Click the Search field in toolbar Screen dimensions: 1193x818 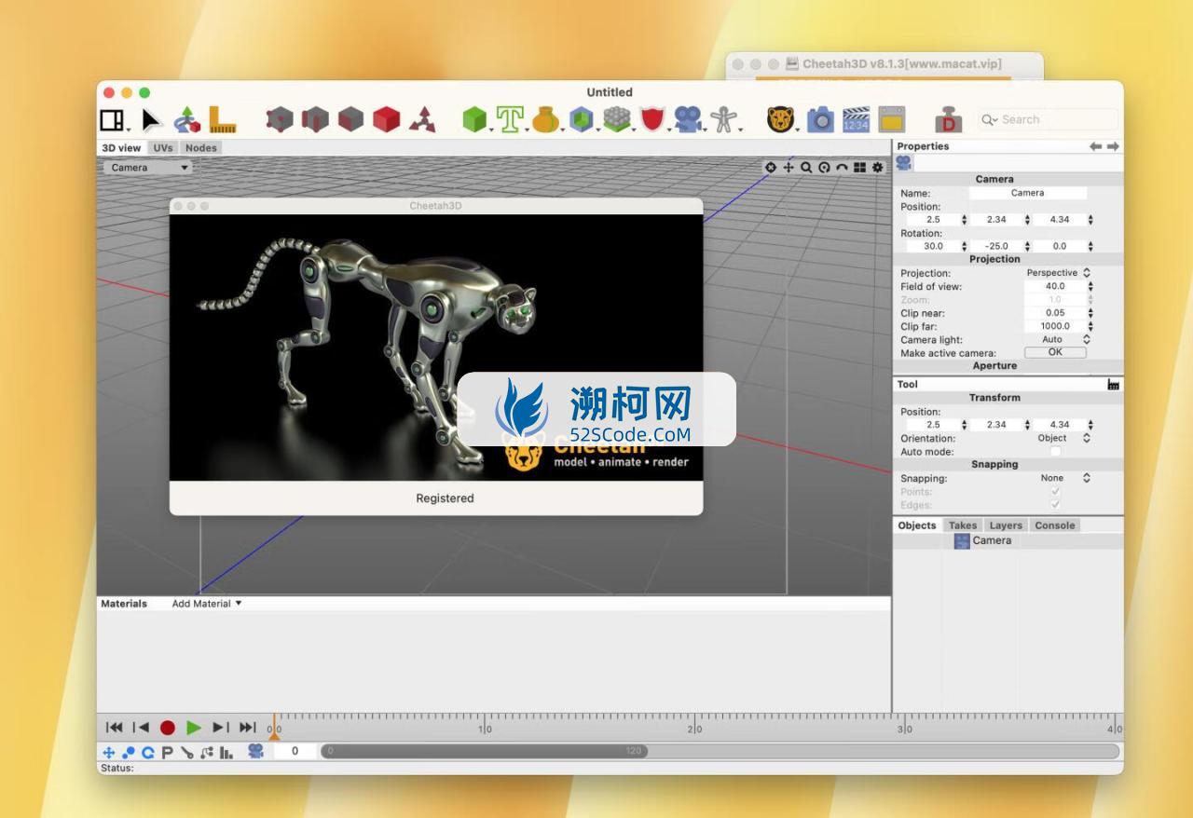[x=1048, y=119]
